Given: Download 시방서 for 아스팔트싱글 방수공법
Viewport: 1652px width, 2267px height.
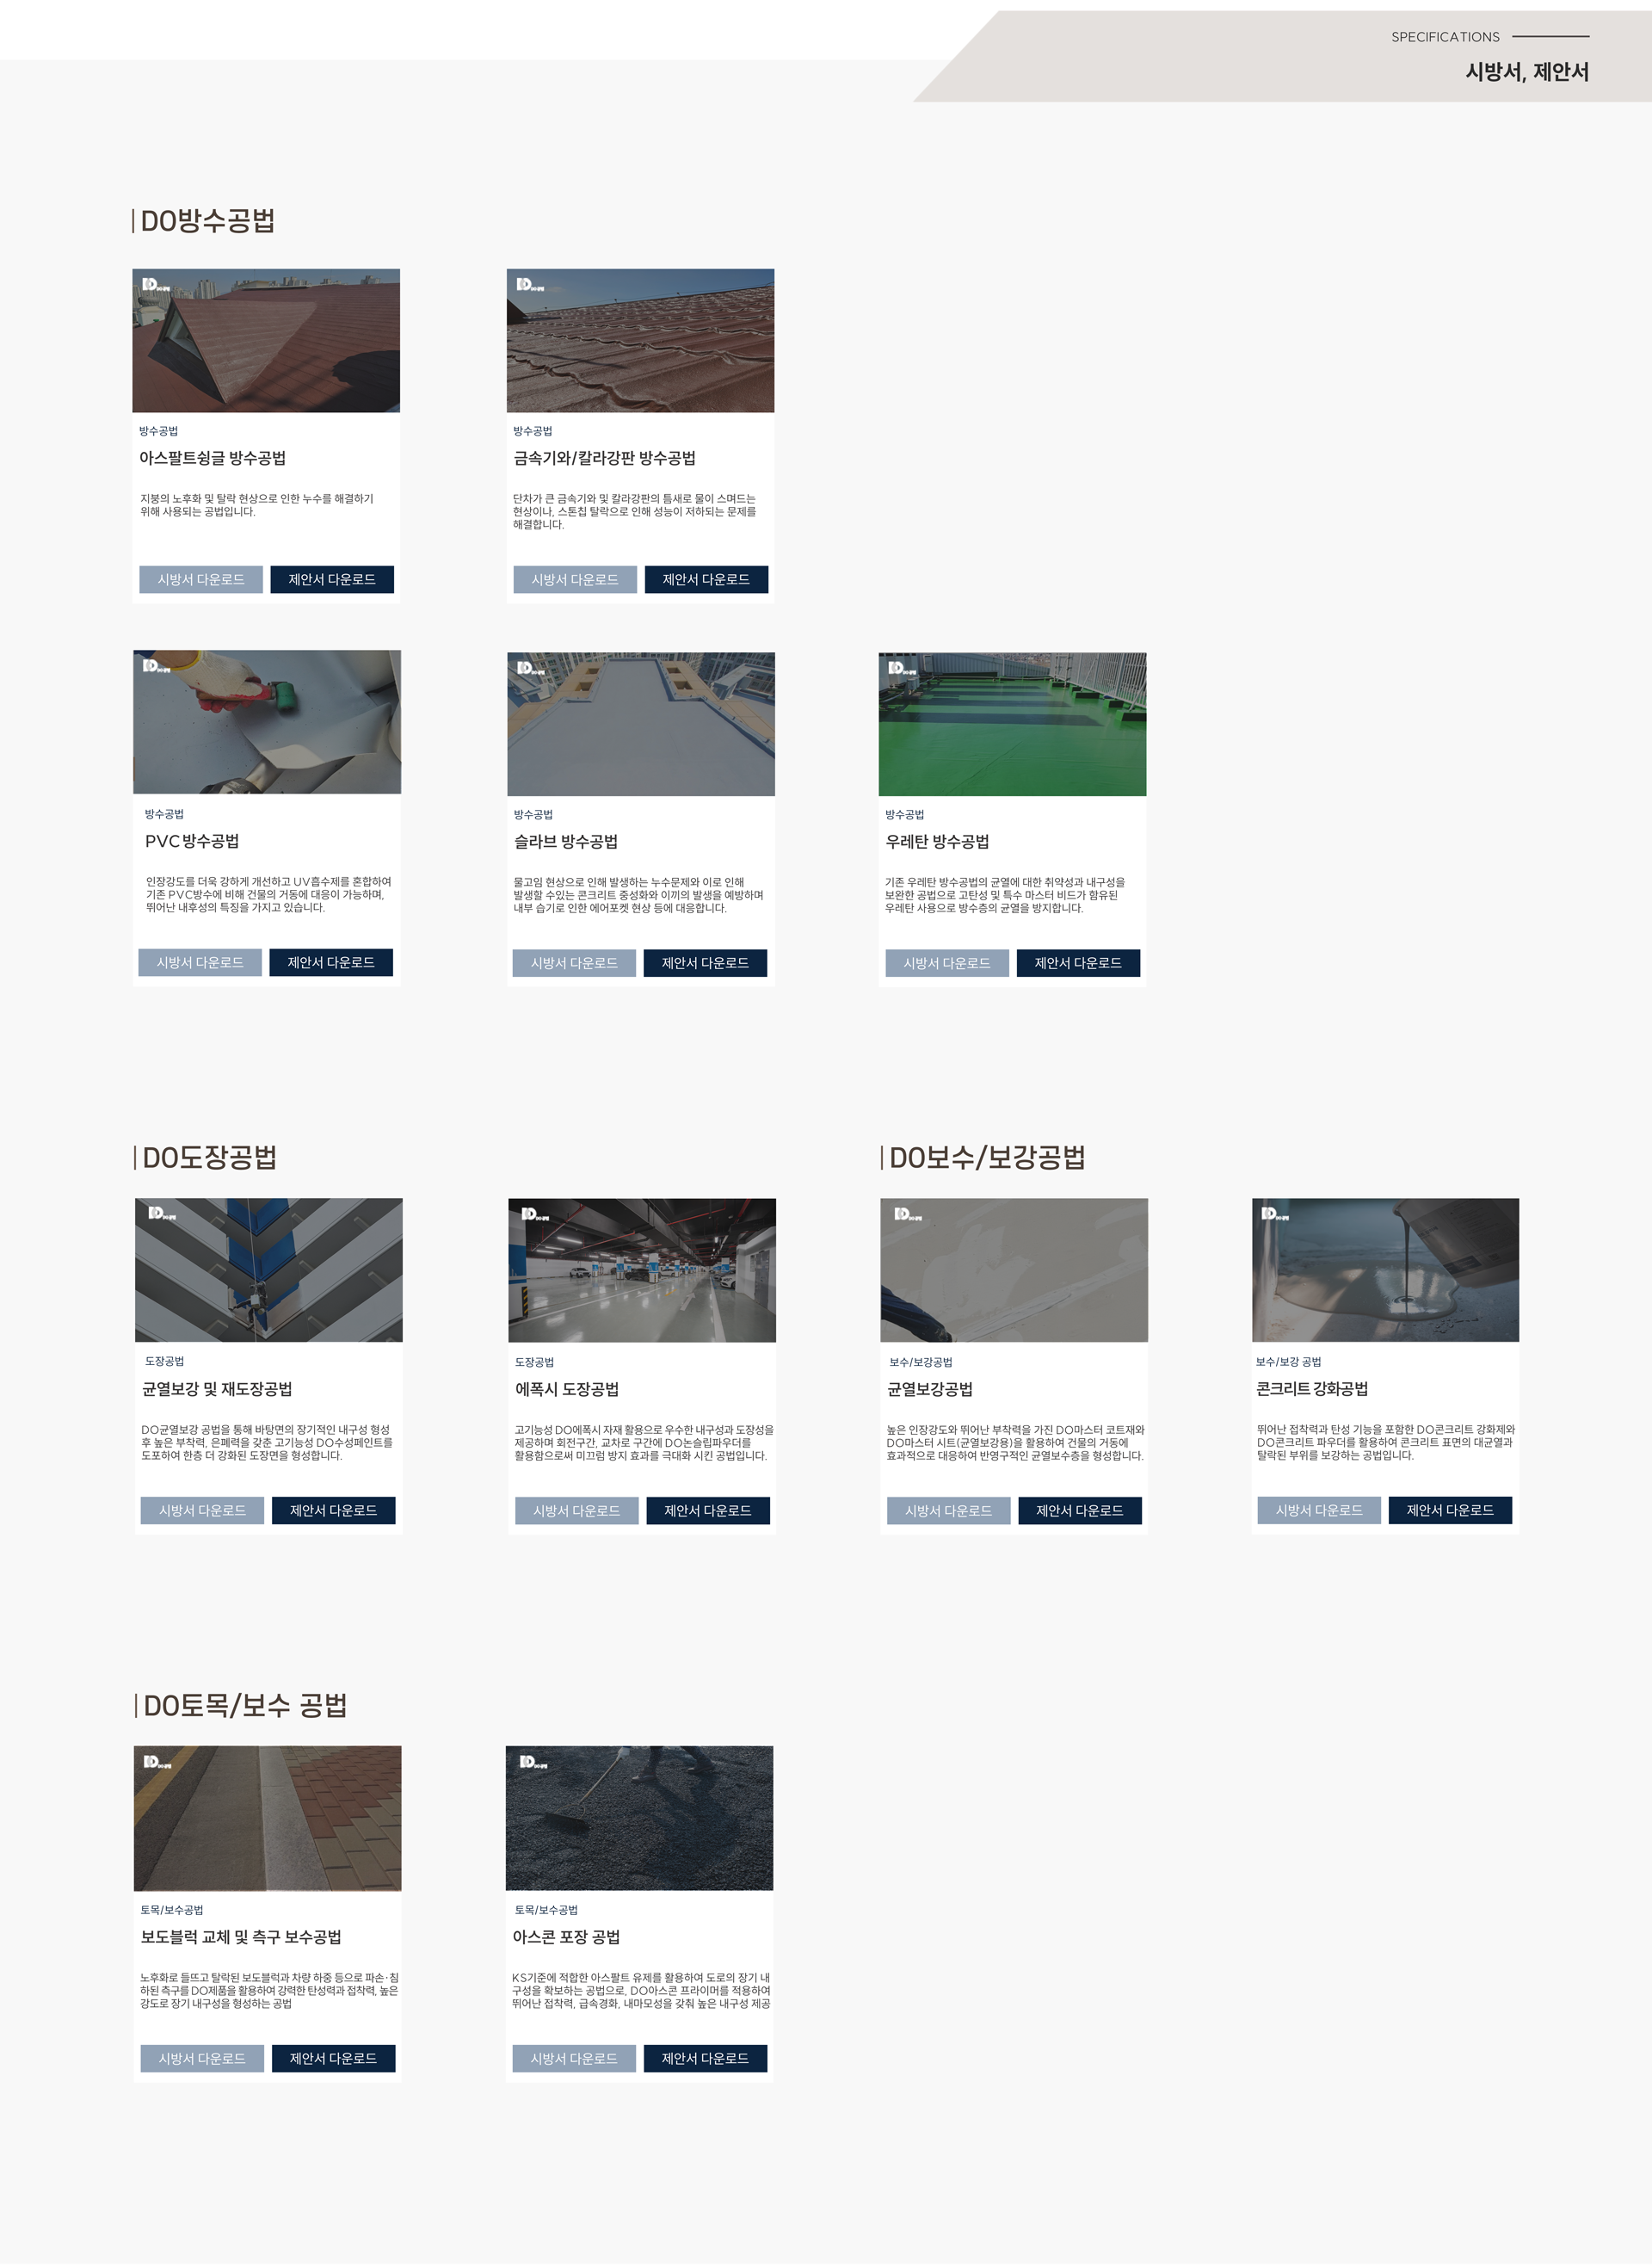Looking at the screenshot, I should [201, 580].
